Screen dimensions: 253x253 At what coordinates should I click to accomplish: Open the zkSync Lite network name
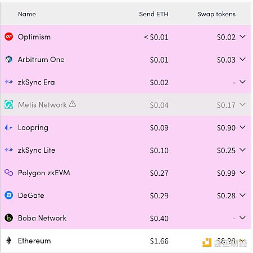(x=37, y=150)
